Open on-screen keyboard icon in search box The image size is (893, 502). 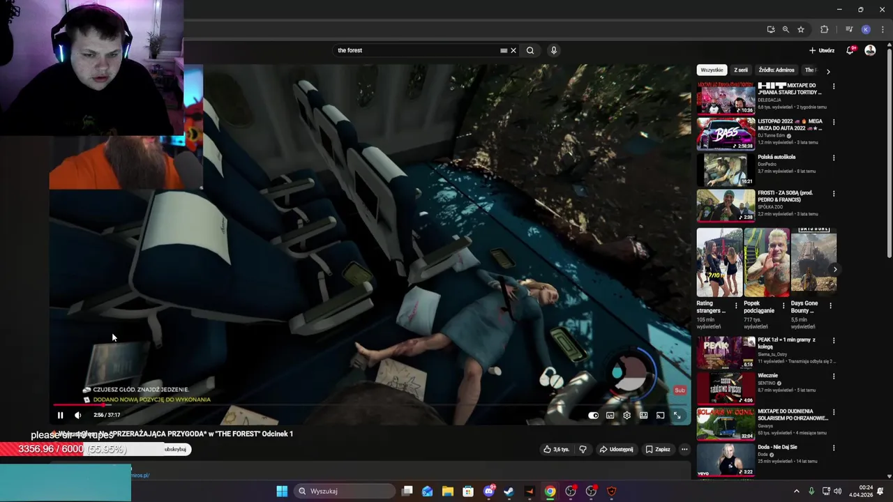tap(504, 50)
